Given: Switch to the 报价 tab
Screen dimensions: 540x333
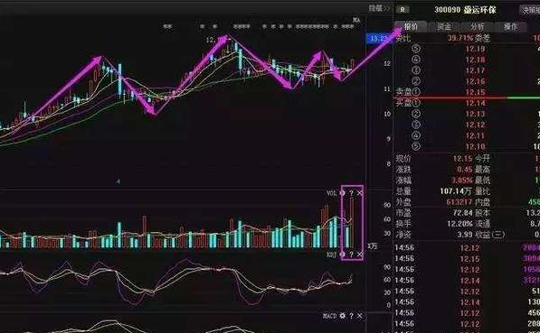Looking at the screenshot, I should pos(411,26).
